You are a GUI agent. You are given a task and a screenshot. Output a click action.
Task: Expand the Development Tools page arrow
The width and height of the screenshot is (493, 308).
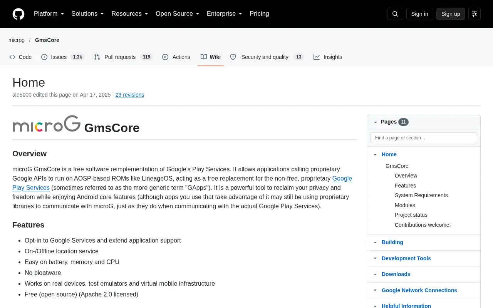coord(375,259)
